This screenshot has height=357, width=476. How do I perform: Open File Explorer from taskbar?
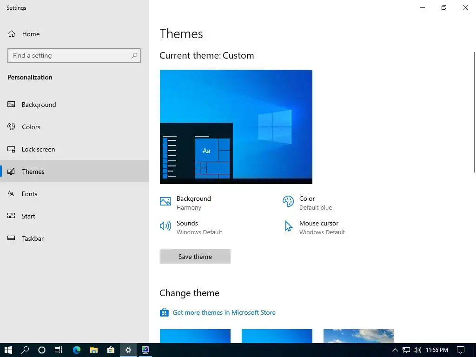point(94,350)
